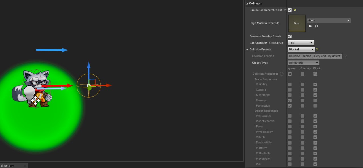Click the Collision Responses label
Image resolution: width=363 pixels, height=168 pixels.
[265, 74]
